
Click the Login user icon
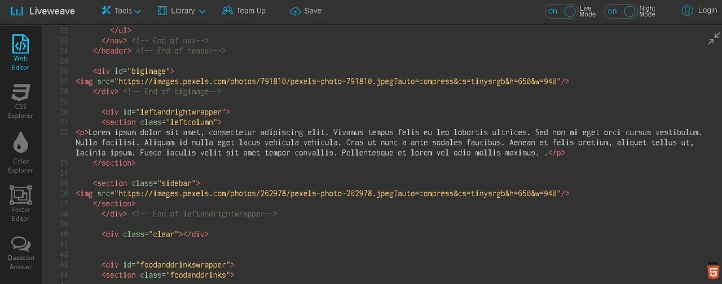click(x=687, y=11)
